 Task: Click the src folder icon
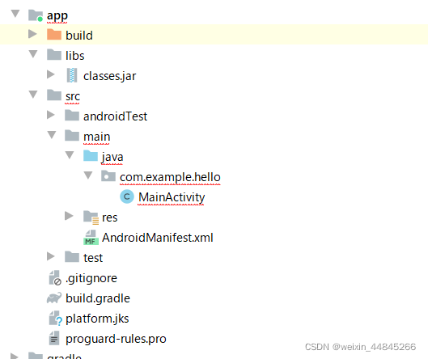(x=54, y=95)
